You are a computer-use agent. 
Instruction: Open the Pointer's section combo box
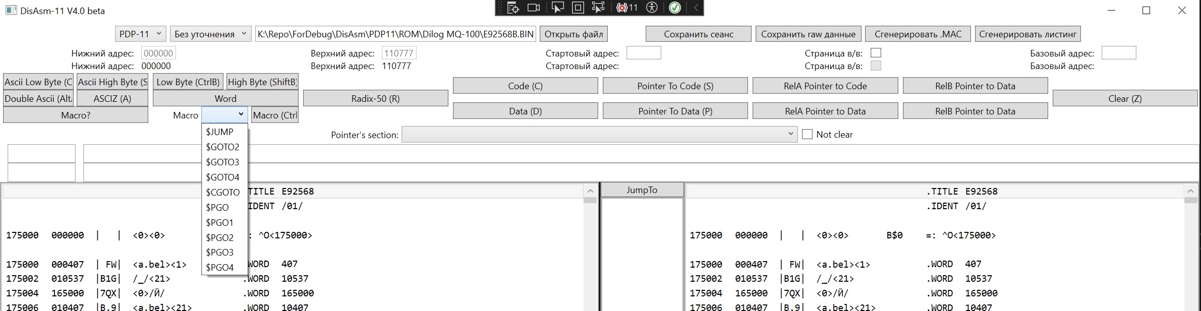(599, 135)
